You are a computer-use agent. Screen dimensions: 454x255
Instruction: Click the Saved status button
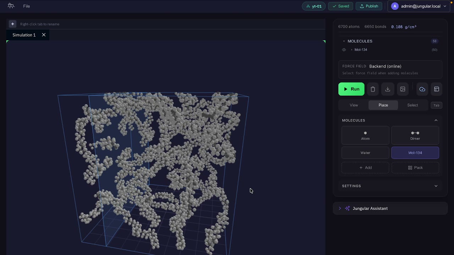[341, 6]
